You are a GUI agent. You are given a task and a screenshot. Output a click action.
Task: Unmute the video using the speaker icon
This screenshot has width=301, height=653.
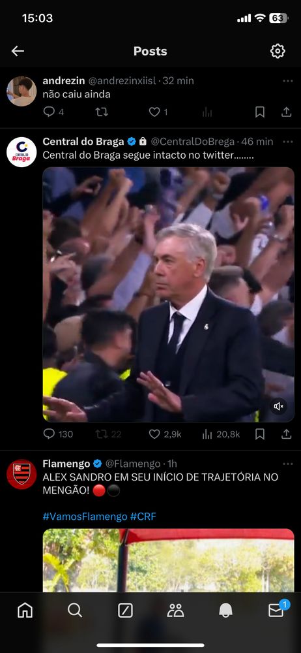point(279,406)
